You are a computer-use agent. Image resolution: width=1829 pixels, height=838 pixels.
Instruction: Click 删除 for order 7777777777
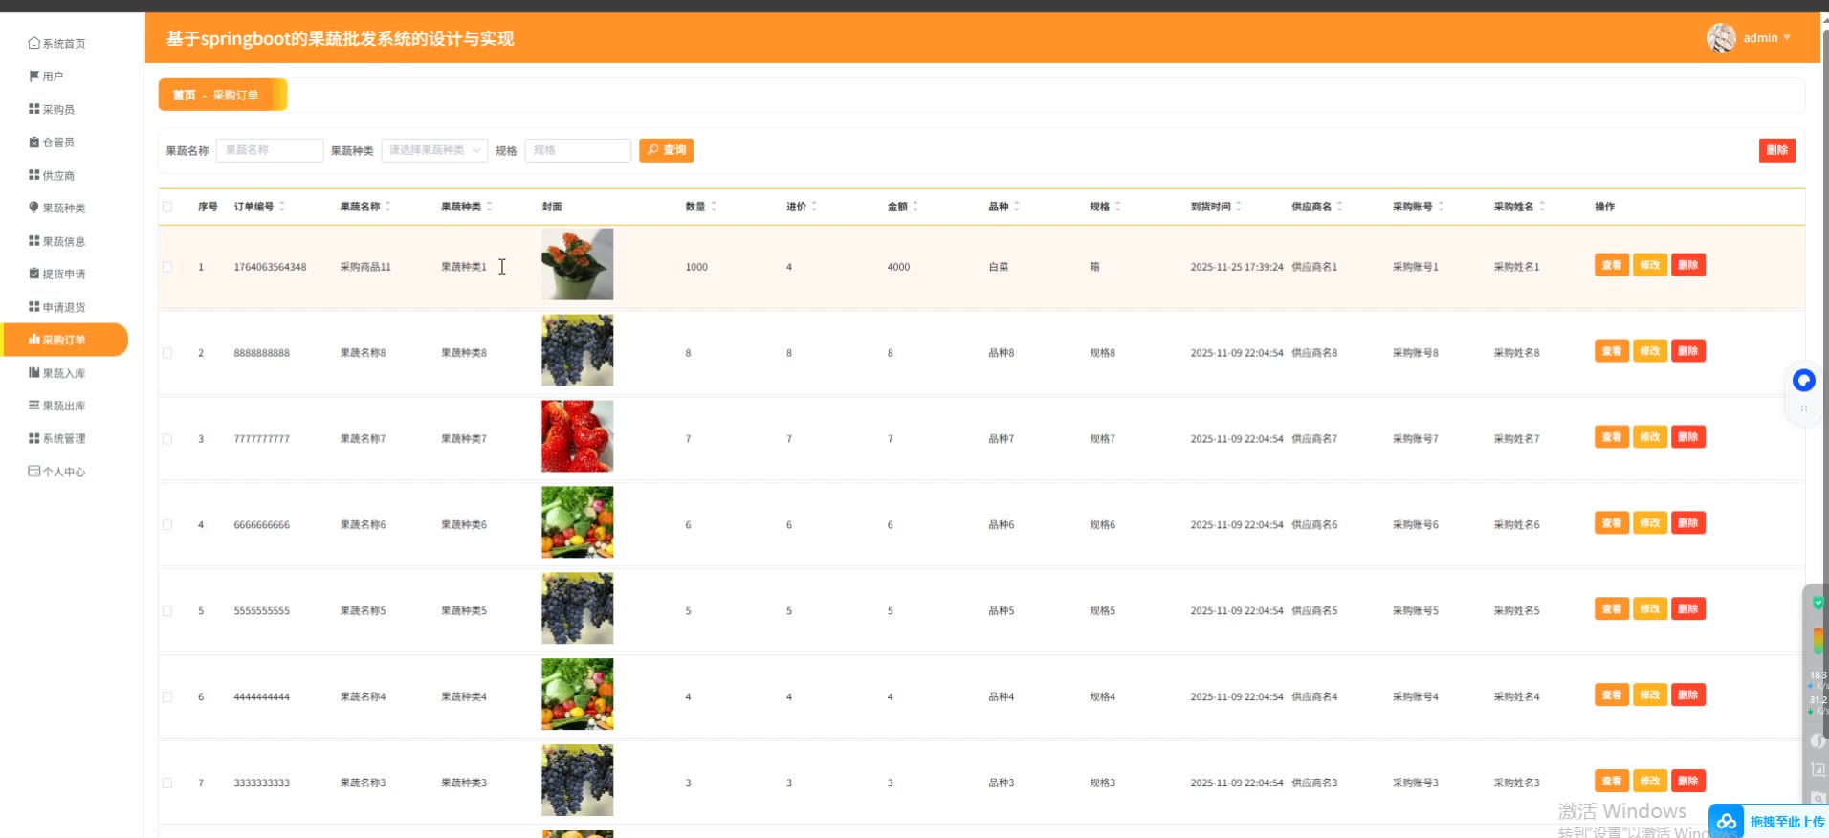(x=1688, y=437)
